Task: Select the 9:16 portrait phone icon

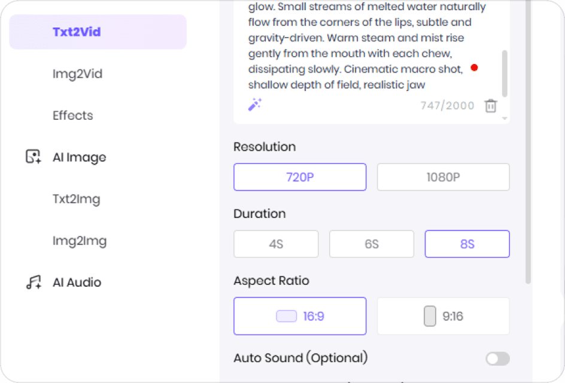Action: click(429, 316)
